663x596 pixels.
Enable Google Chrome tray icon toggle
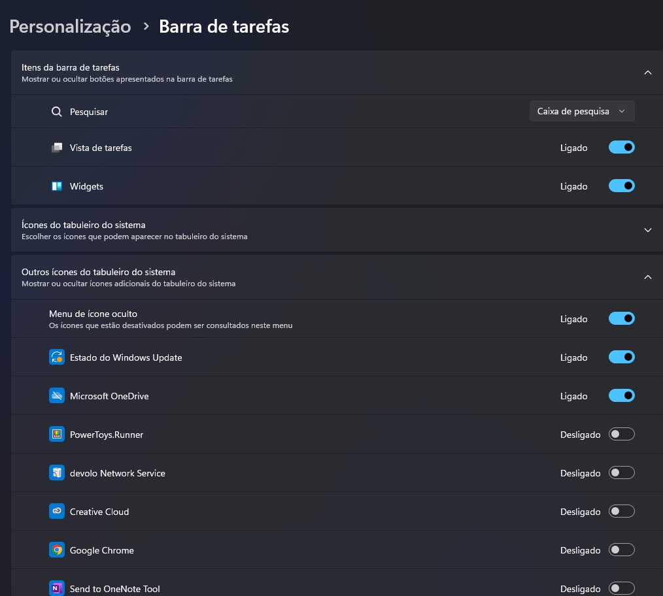click(x=622, y=550)
